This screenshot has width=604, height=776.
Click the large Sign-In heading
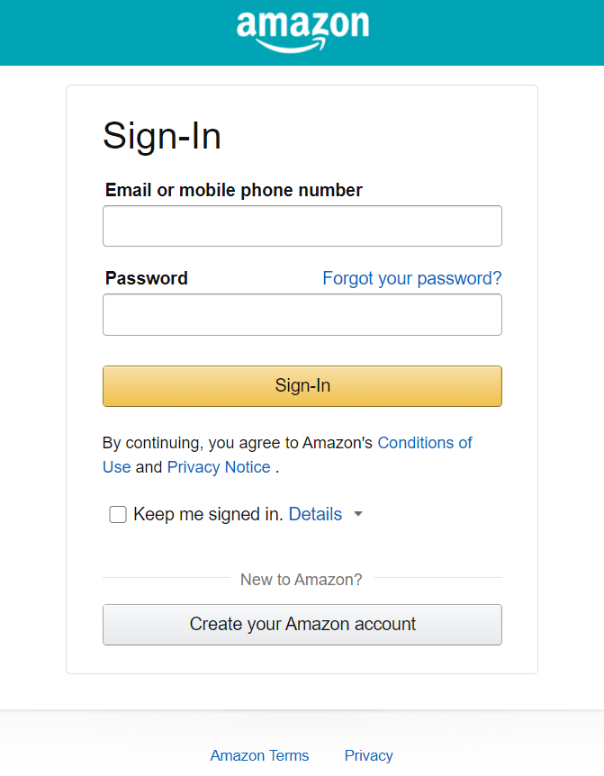coord(162,136)
